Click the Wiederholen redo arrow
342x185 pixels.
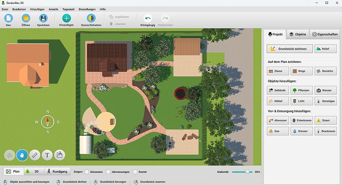coord(165,18)
